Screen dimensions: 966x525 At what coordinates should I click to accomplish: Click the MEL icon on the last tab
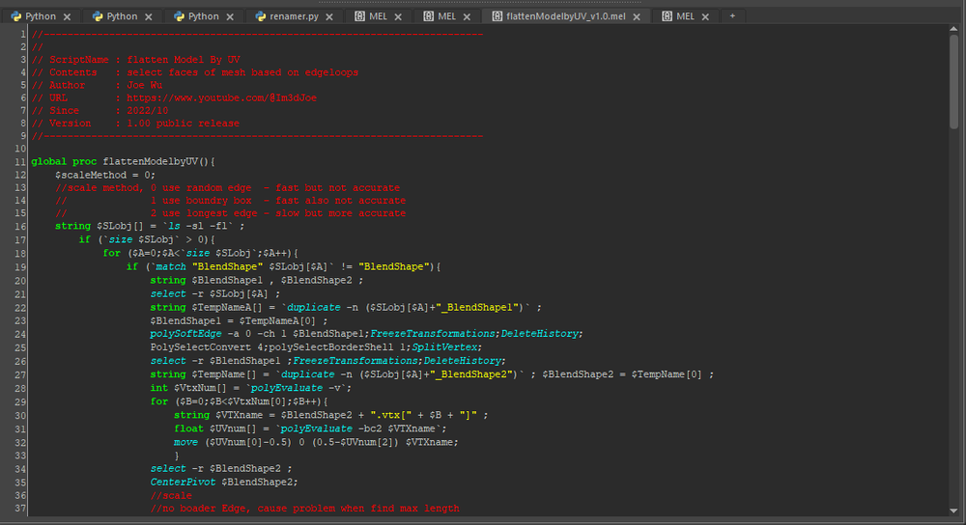[x=667, y=16]
